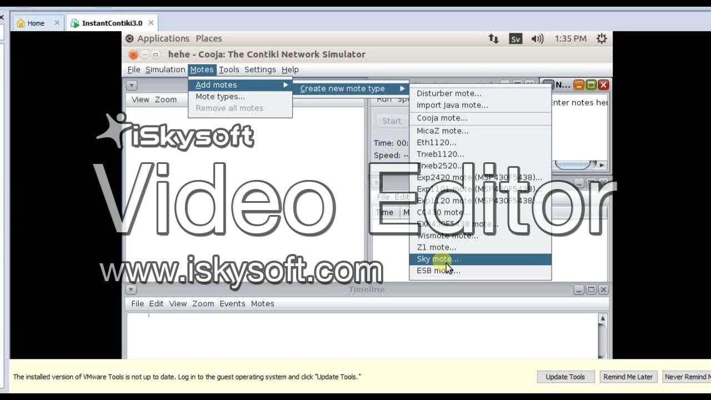Click the Notes horizontal scrollbar right arrow

[601, 165]
